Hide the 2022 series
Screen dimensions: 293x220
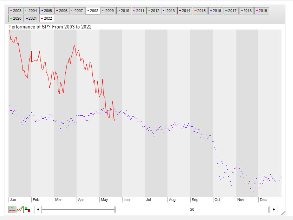coord(47,18)
